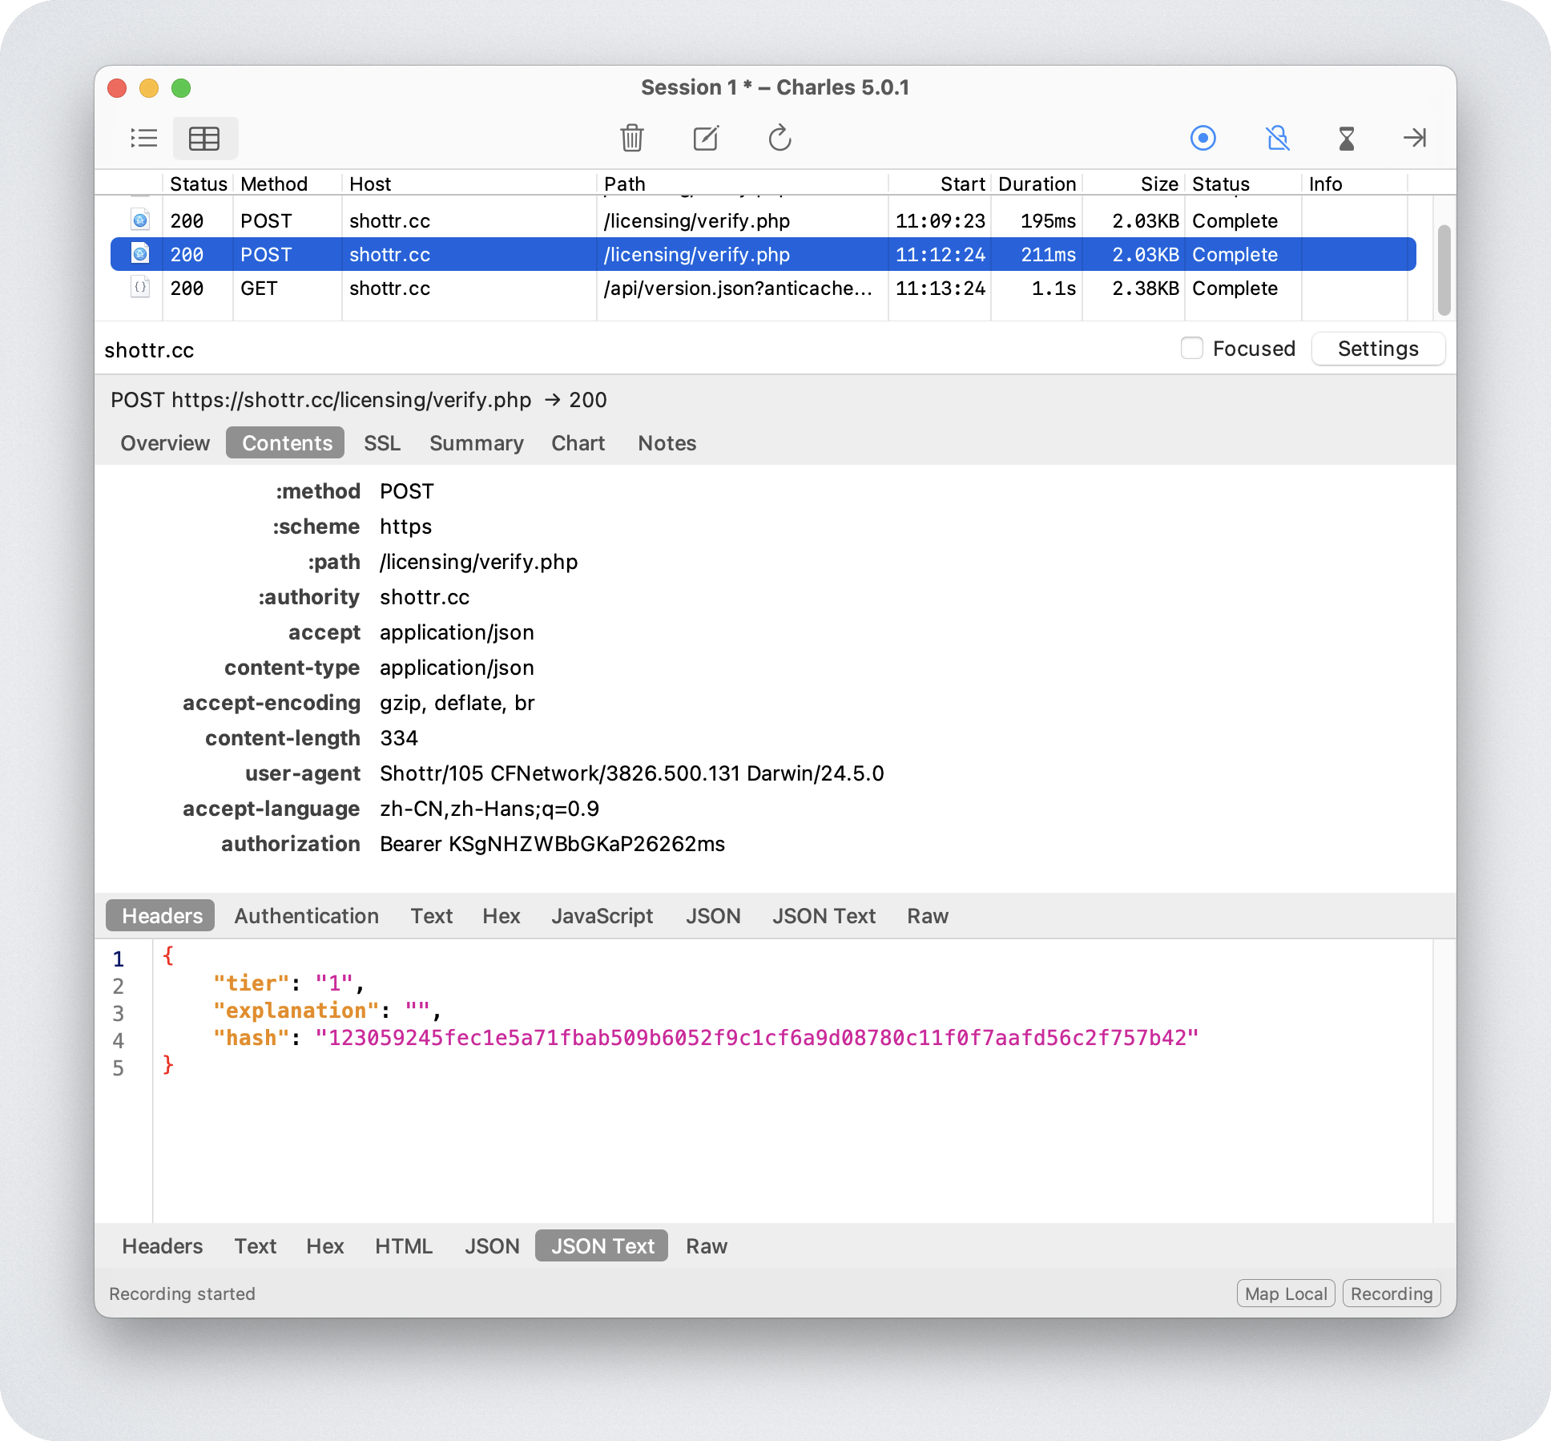Click the authorization Bearer token value

click(x=552, y=844)
